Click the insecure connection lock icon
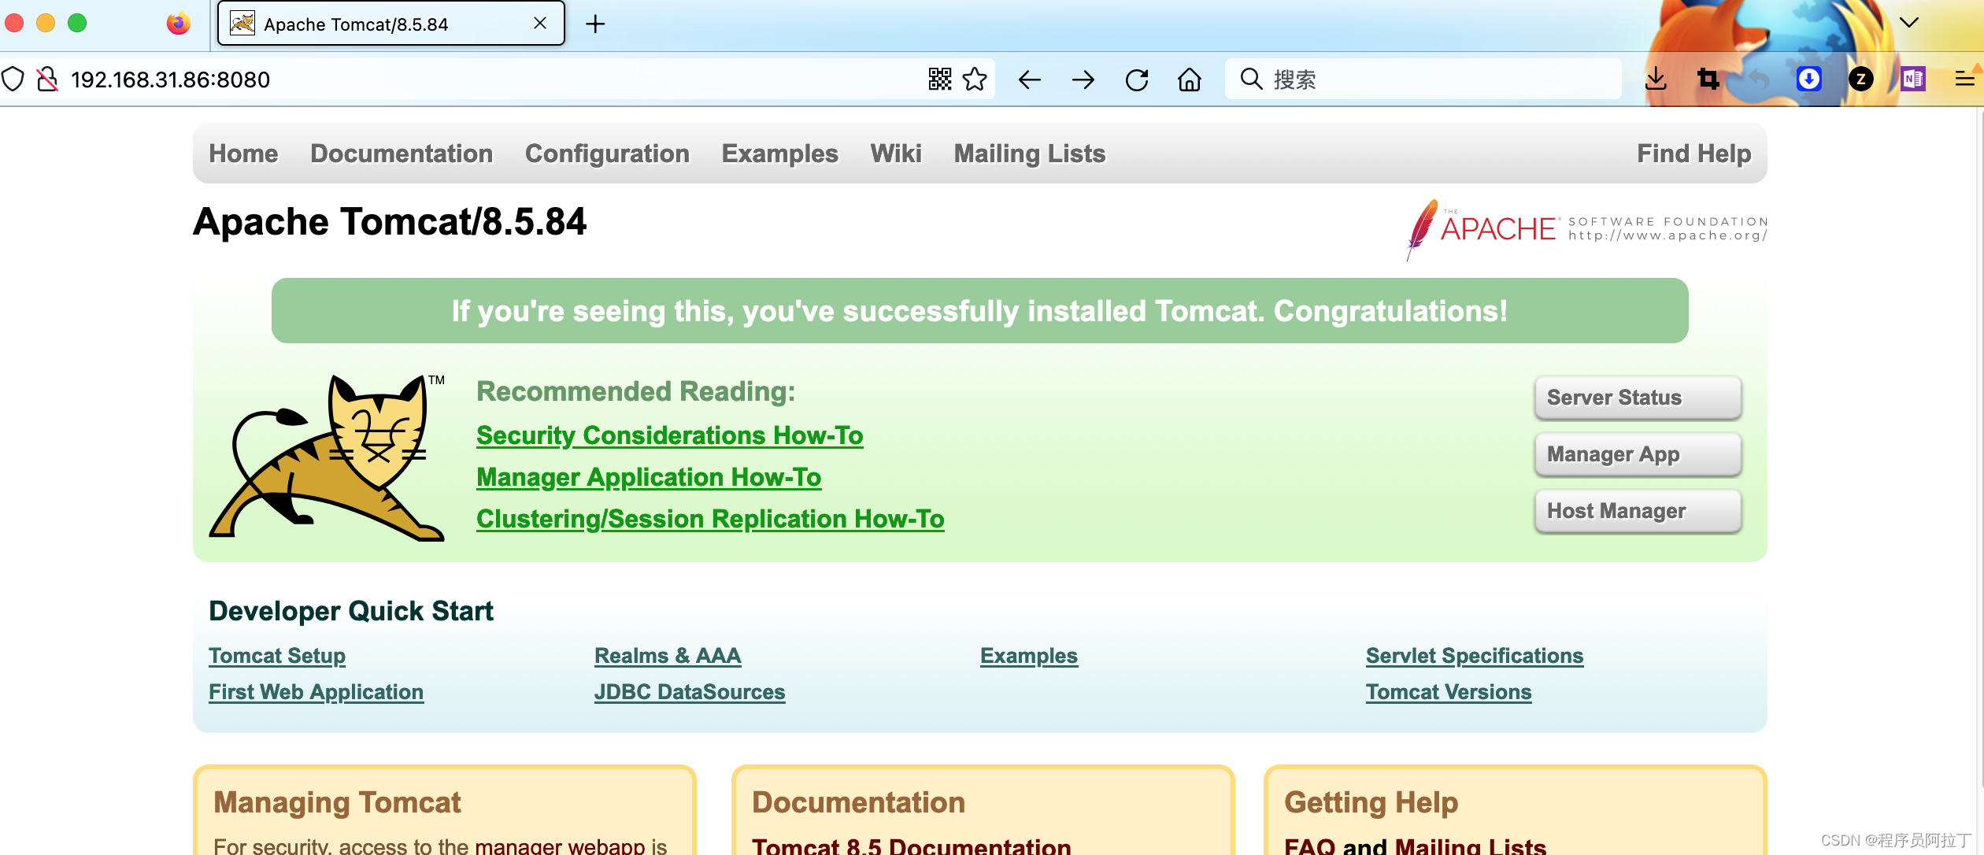 pos(47,80)
